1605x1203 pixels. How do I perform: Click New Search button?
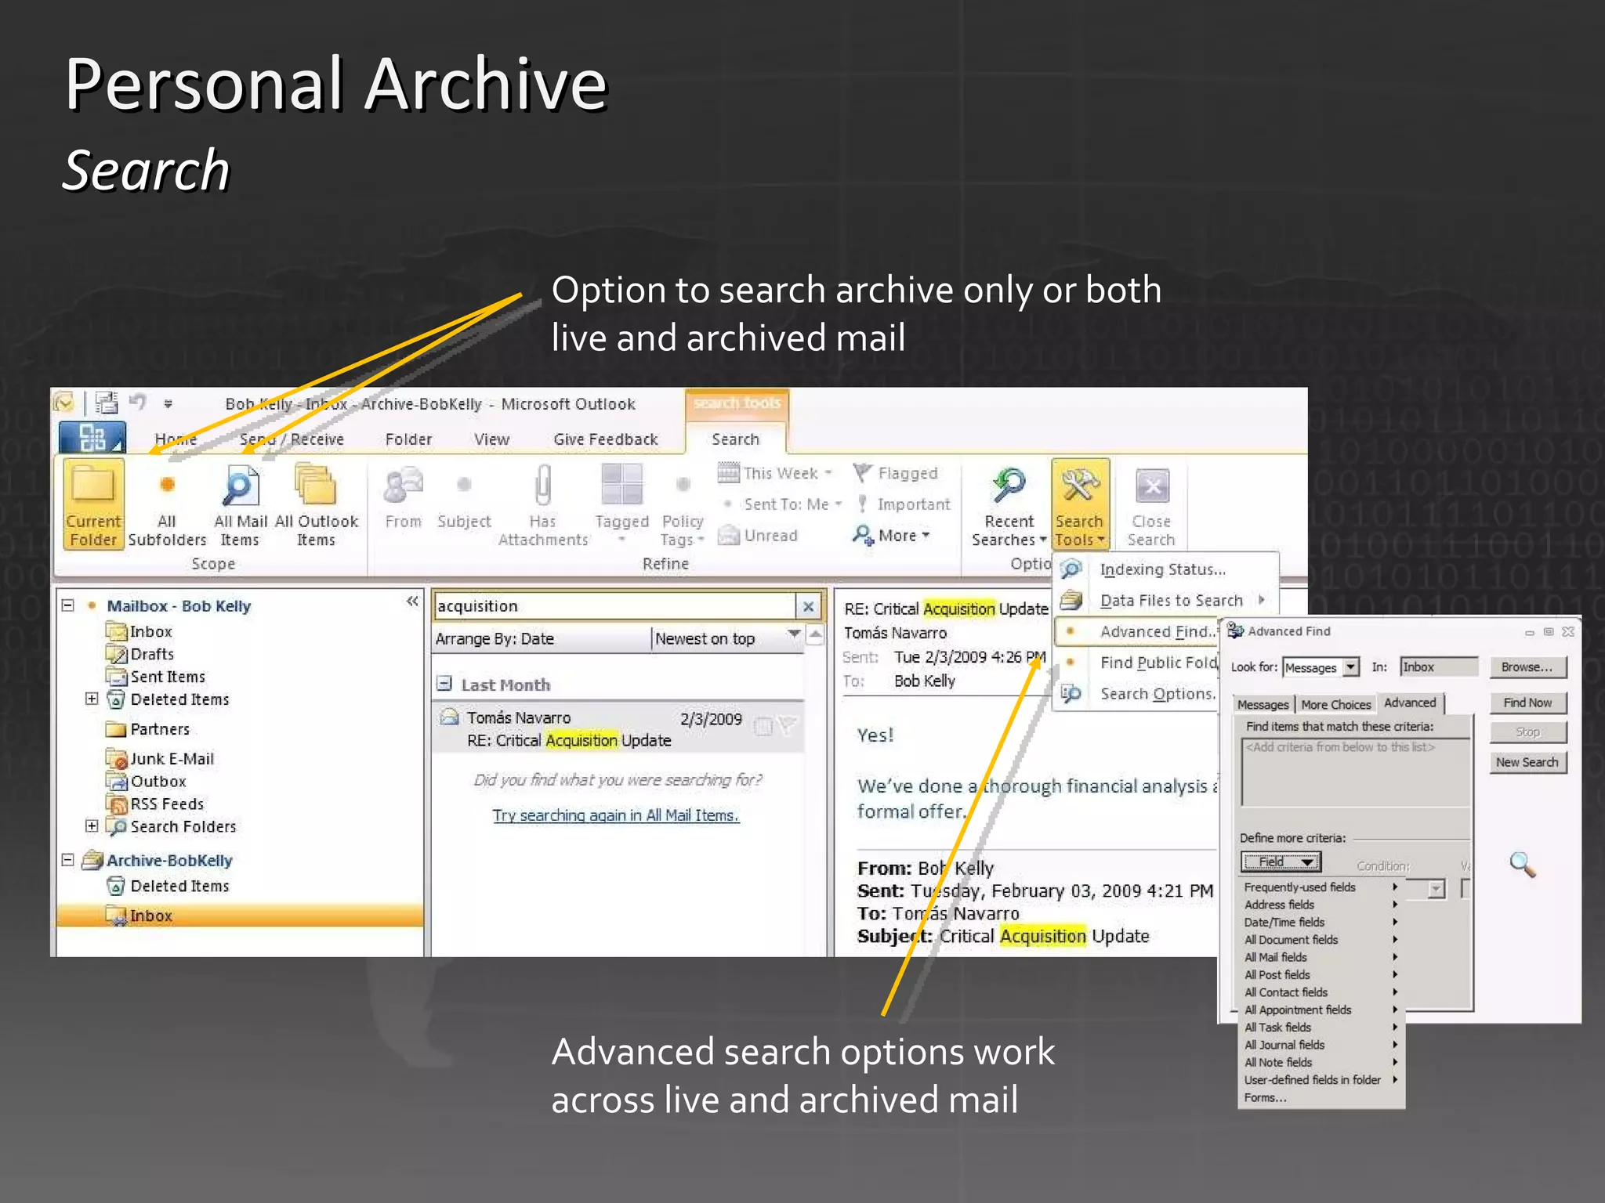tap(1527, 762)
